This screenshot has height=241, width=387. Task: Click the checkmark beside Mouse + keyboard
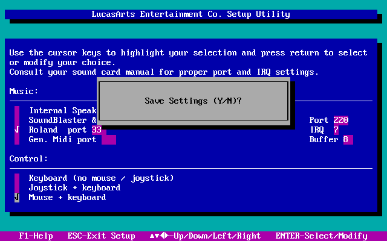click(x=17, y=198)
